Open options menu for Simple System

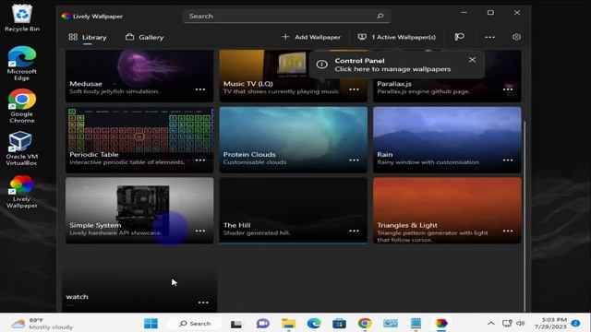point(200,231)
